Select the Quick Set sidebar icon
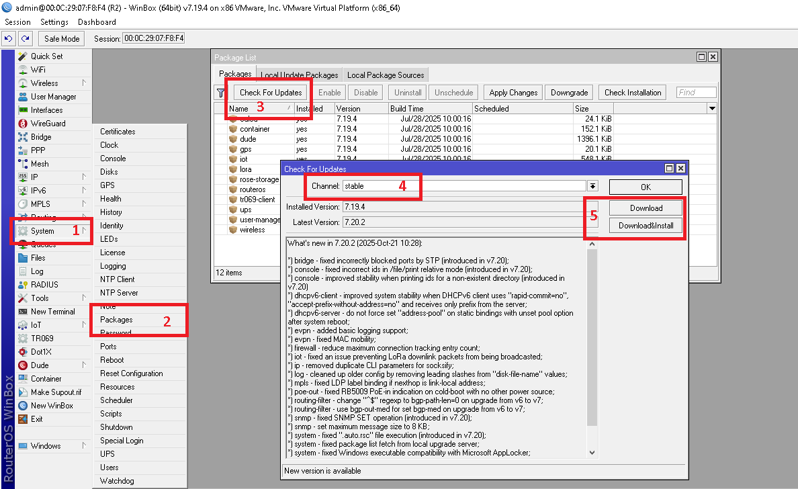Image resolution: width=798 pixels, height=489 pixels. (x=23, y=56)
